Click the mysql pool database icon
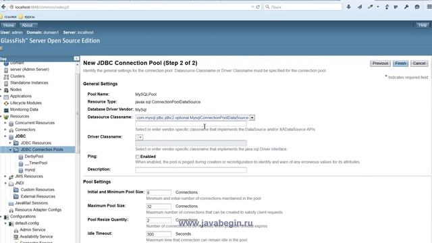The image size is (432, 243). pyautogui.click(x=21, y=170)
